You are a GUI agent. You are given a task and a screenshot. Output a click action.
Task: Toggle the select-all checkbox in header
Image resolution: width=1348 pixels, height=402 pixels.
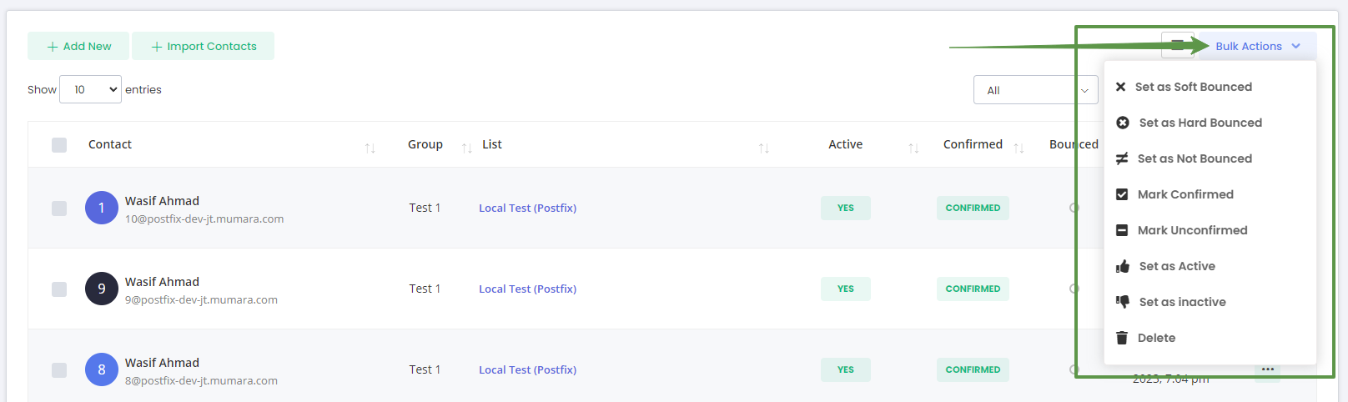(59, 145)
